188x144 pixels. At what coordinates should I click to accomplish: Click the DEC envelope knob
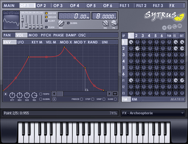(20, 95)
